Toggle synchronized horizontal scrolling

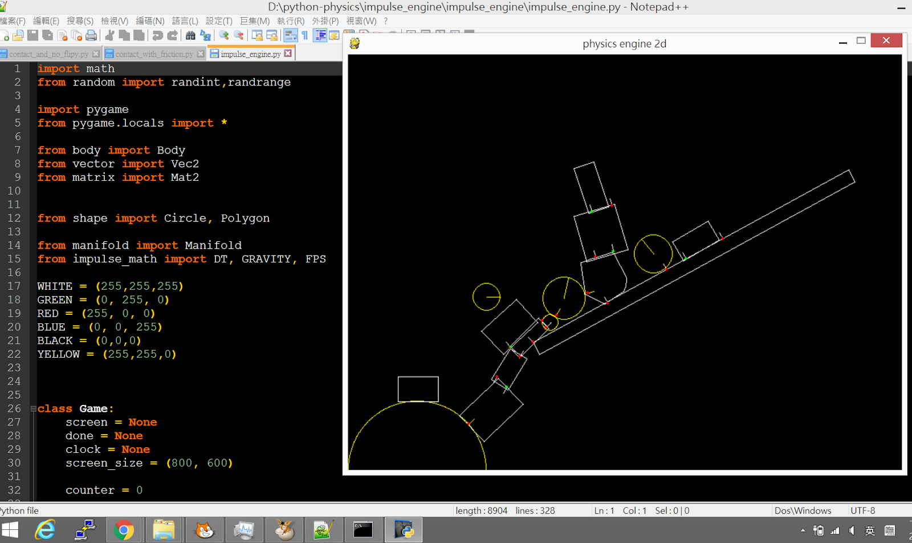click(x=272, y=36)
